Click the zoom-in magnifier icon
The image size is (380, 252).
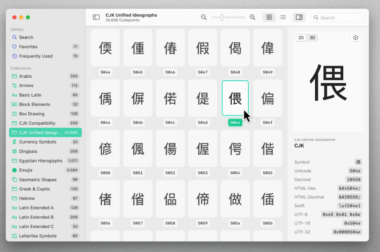(252, 17)
